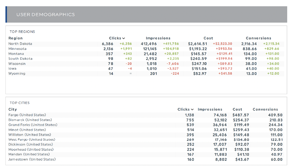Image resolution: width=294 pixels, height=167 pixels.
Task: Sort Top Regions by Impressions column header
Action: click(x=158, y=38)
